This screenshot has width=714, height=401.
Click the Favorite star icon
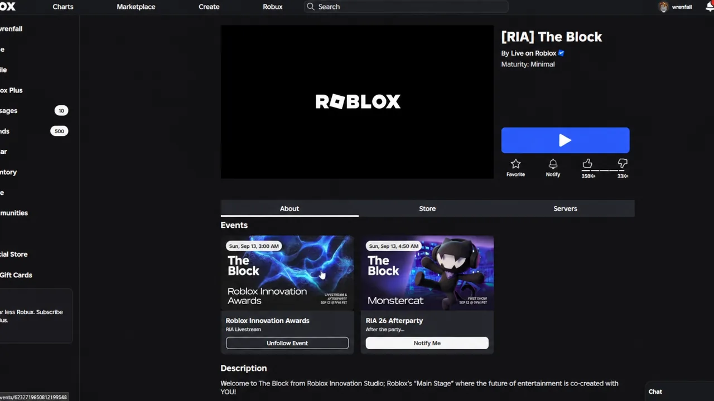click(515, 164)
